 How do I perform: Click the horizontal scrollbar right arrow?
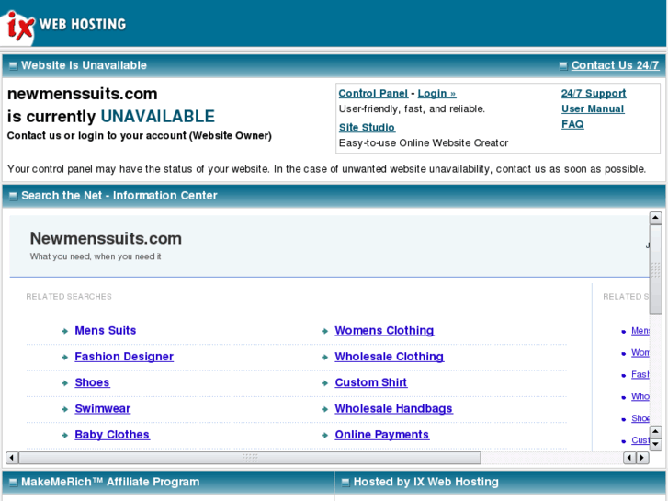tap(642, 458)
